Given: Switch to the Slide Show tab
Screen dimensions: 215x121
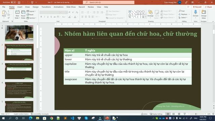Looking at the screenshot, I should tap(71, 7).
